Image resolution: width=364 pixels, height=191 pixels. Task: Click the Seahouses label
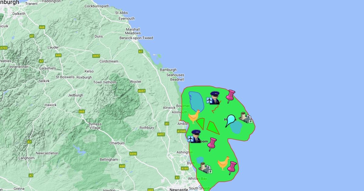175,75
